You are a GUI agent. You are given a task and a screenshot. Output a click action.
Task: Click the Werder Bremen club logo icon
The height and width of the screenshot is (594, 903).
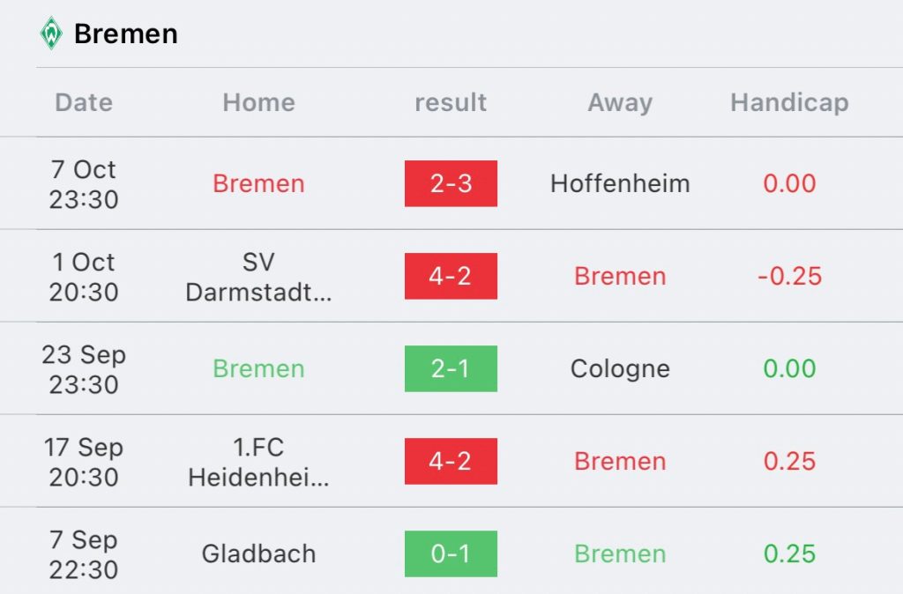pos(51,33)
